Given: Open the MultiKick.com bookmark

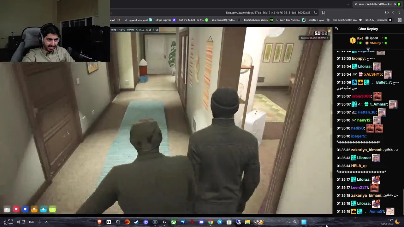Looking at the screenshot, I should tap(258, 20).
